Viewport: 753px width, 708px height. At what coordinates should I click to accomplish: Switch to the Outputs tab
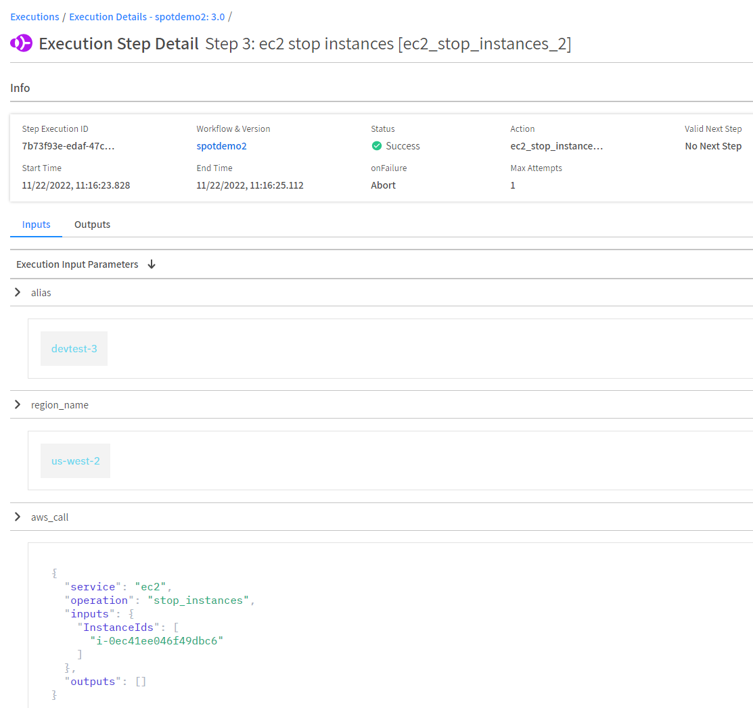92,225
